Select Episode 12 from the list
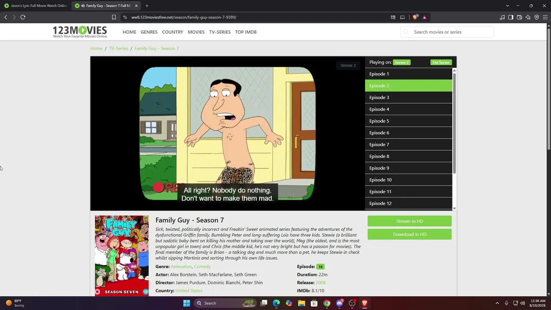 pyautogui.click(x=409, y=203)
